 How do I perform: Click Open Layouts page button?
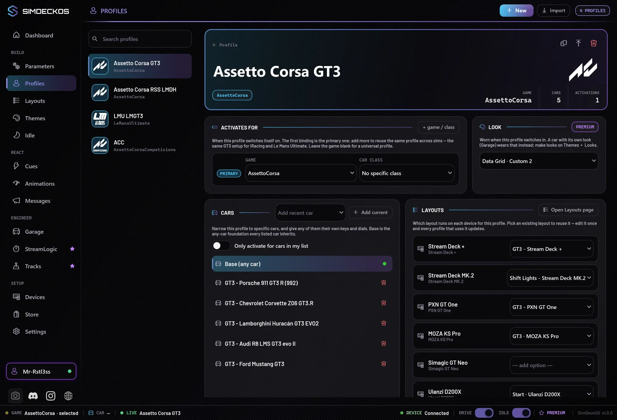568,210
